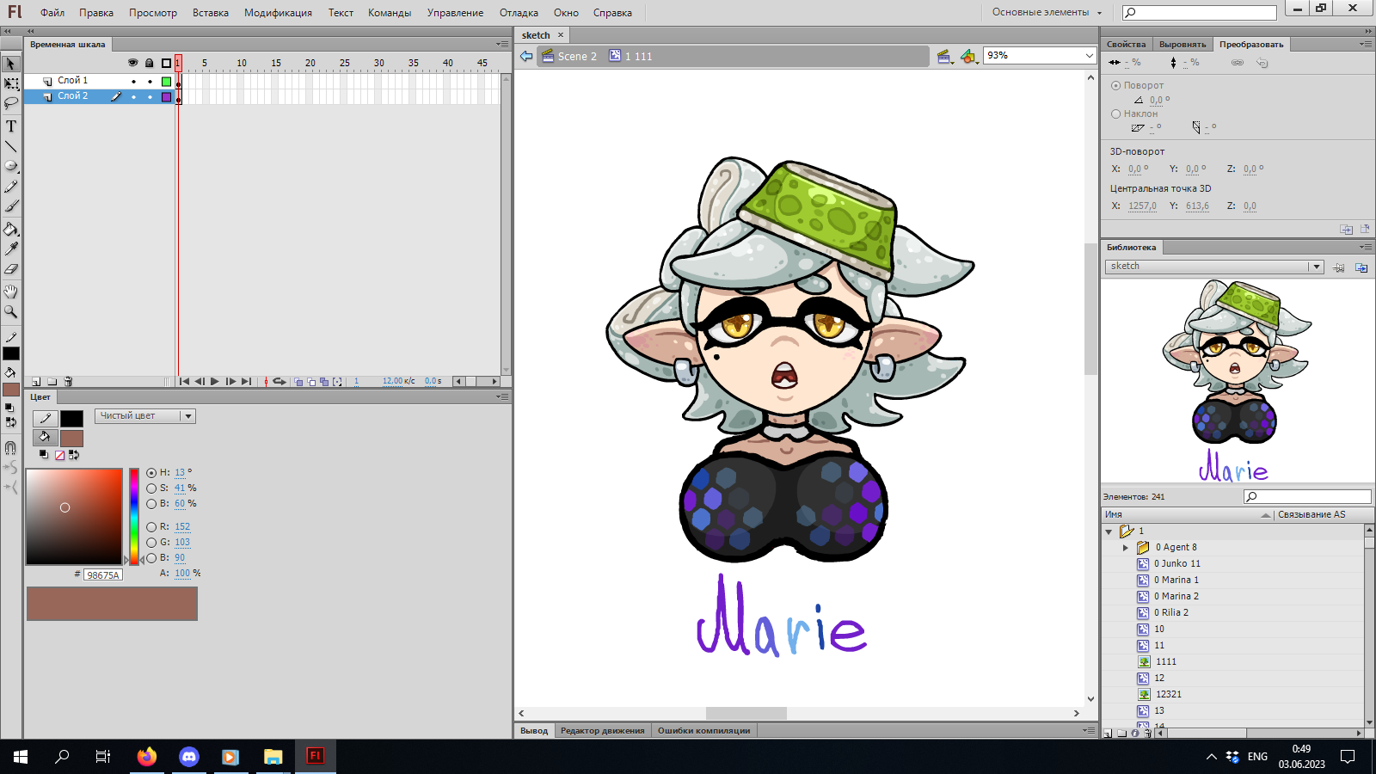This screenshot has width=1376, height=774.
Task: Toggle outline view for Слой 2
Action: tap(167, 97)
